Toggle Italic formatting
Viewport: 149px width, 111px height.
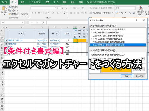[35, 13]
